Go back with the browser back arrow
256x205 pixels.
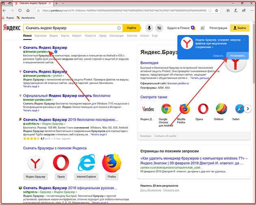4,11
